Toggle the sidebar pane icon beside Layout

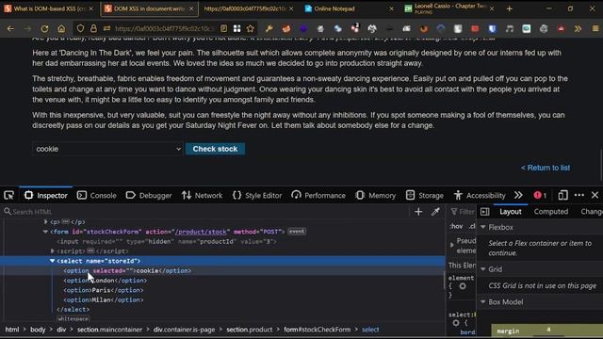point(485,211)
